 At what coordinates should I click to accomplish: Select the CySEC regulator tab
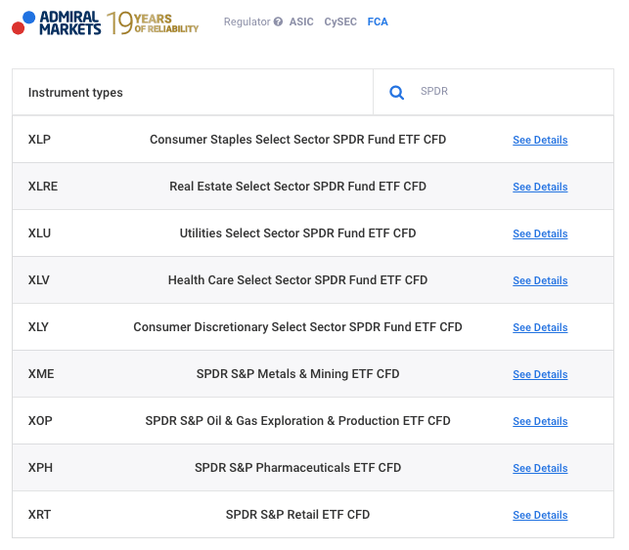click(340, 21)
